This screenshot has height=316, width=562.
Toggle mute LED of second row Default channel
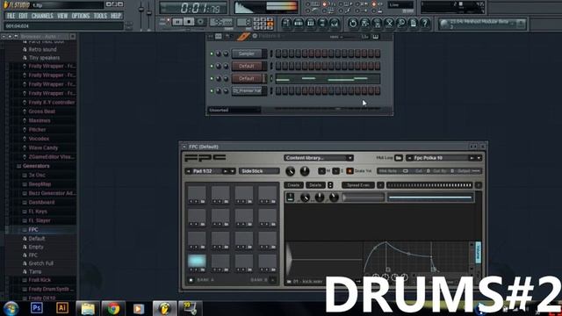click(x=212, y=67)
